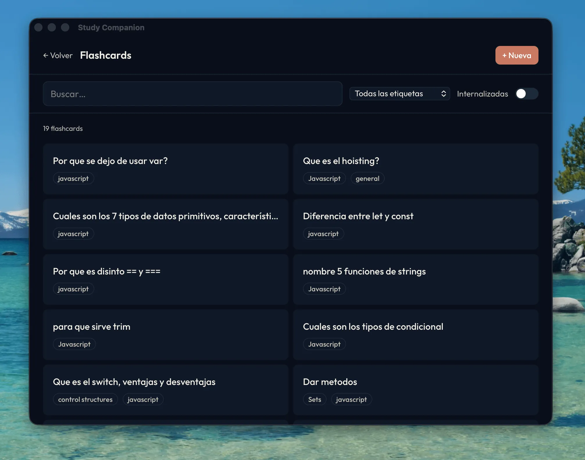Create a new flashcard with + Nueva
Screen dimensions: 585x460
coord(517,55)
